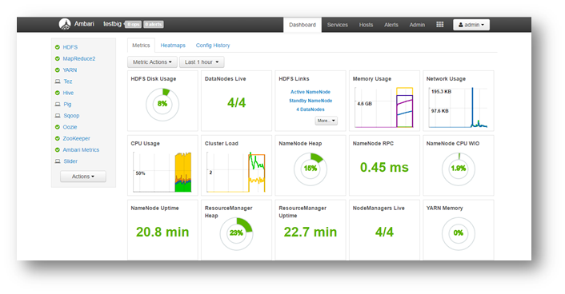Viewport: 565px width, 294px height.
Task: Click the NameNode RPC 0.45 ms value
Action: (384, 167)
